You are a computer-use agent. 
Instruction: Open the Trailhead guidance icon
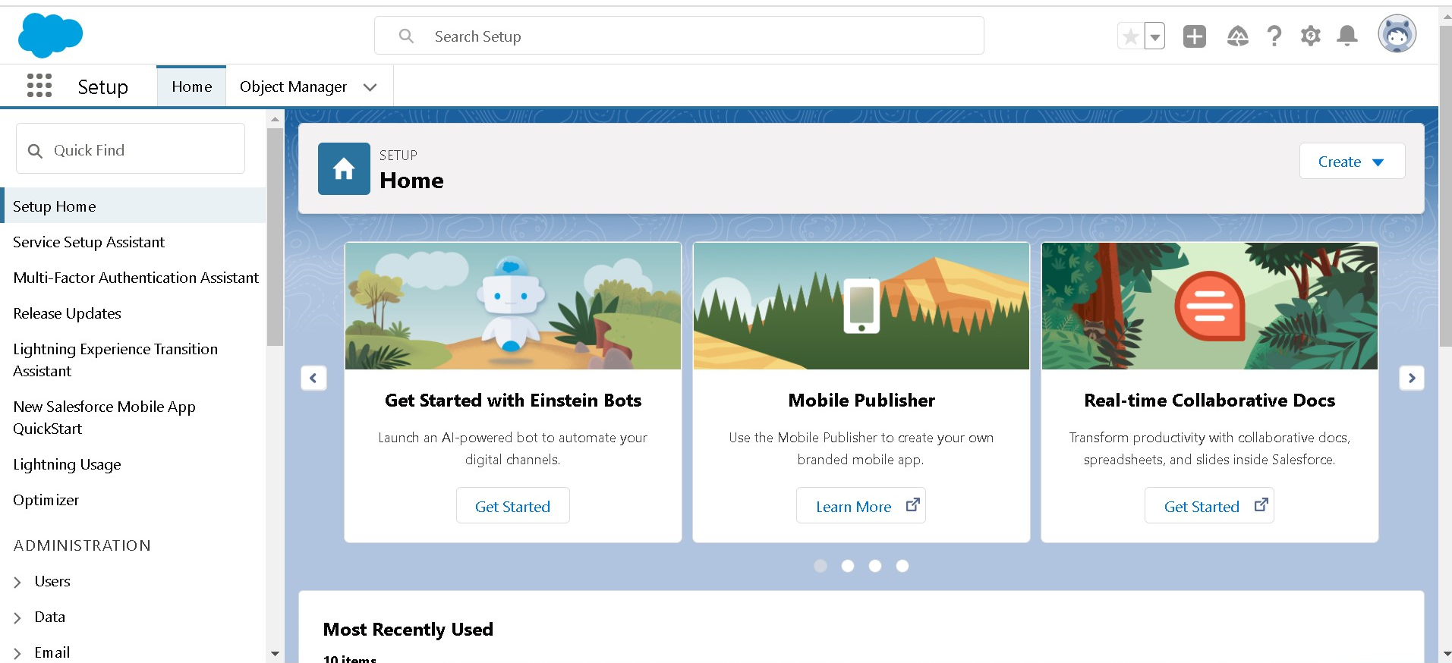(x=1237, y=36)
